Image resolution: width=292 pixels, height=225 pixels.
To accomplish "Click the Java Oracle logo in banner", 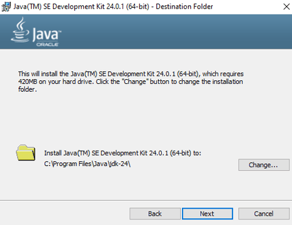I will 36,32.
